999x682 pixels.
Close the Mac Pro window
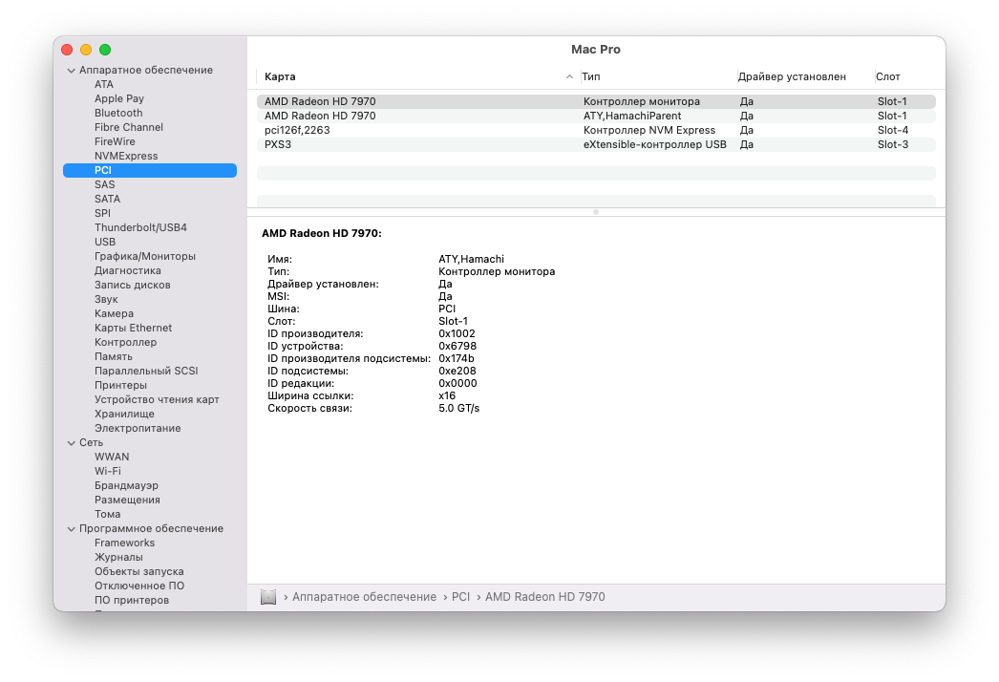pyautogui.click(x=67, y=50)
